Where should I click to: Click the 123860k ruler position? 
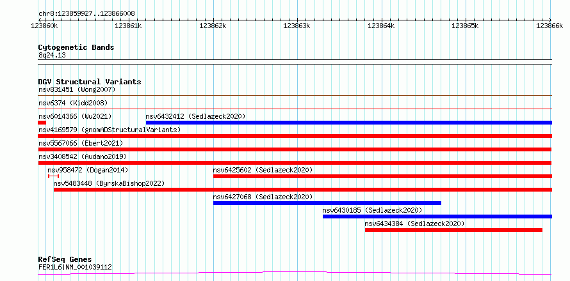[45, 26]
